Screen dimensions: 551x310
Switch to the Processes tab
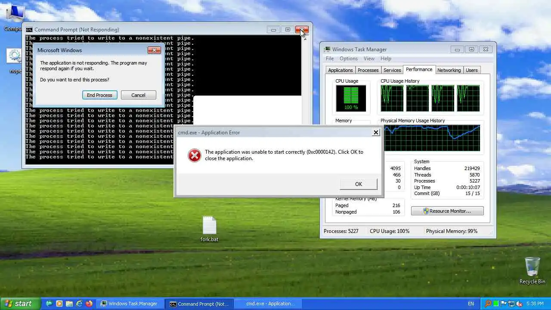pos(368,70)
